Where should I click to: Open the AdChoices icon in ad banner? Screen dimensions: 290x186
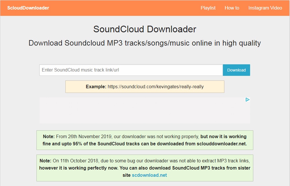tap(247, 100)
